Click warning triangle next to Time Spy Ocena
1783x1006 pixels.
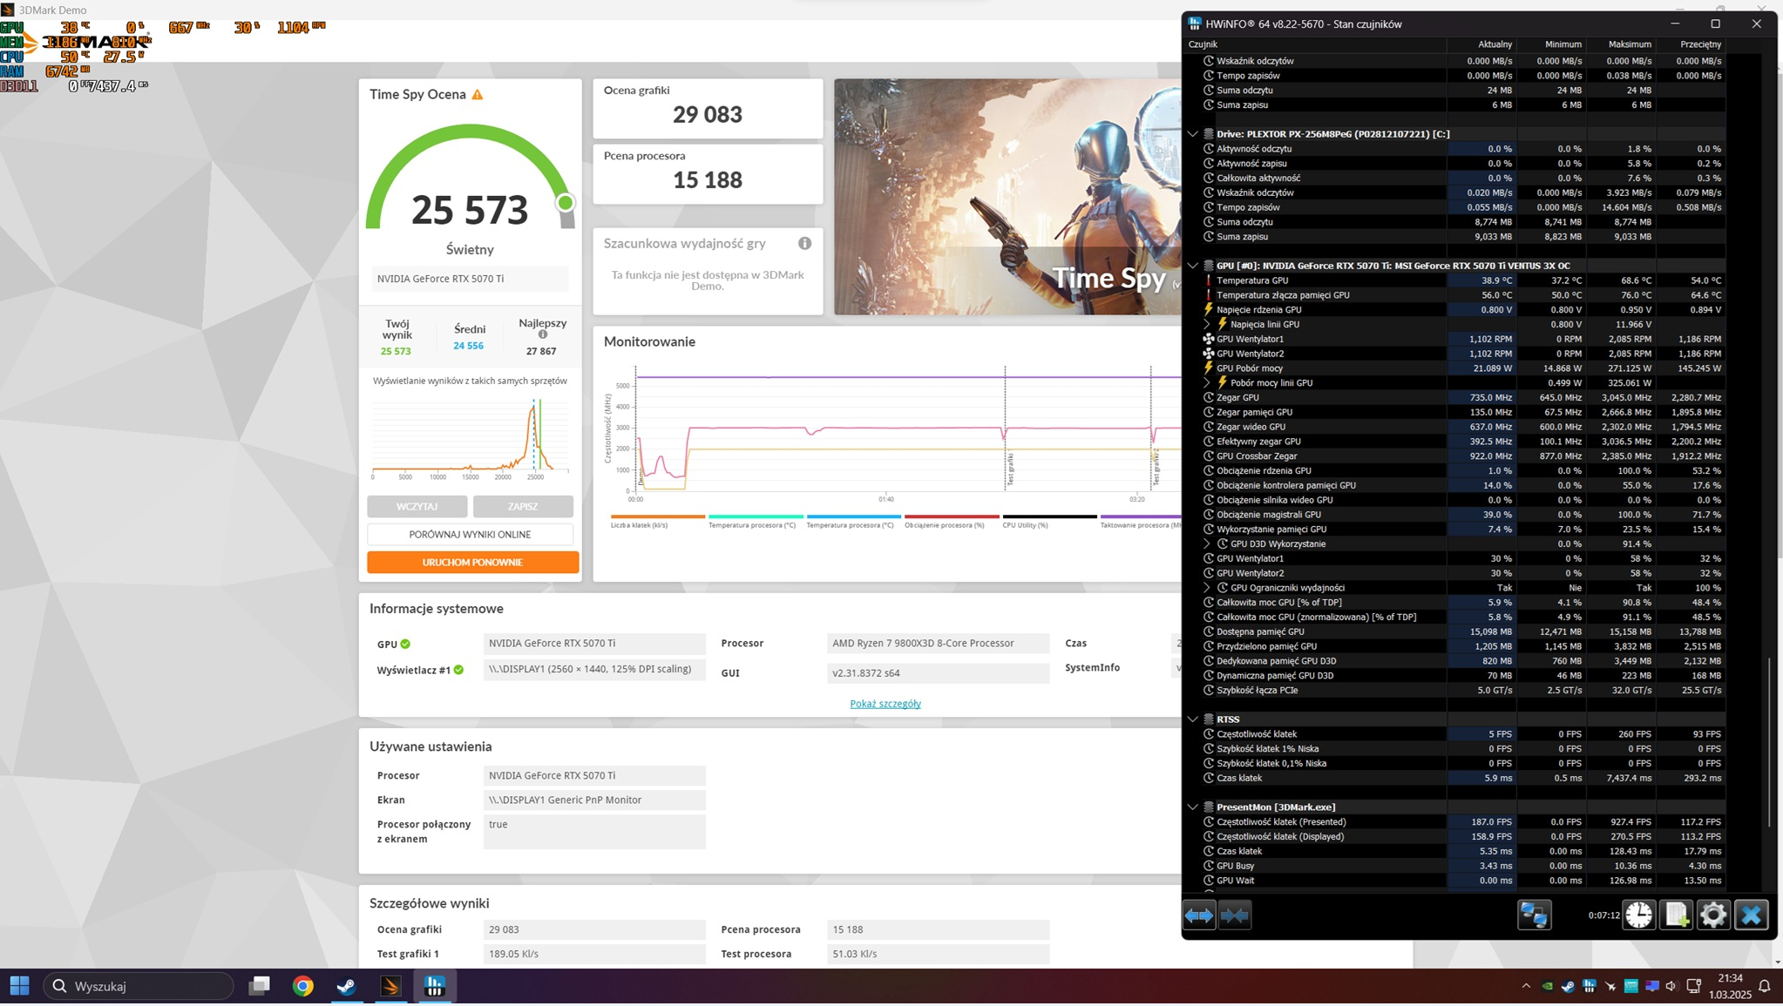[x=478, y=95]
